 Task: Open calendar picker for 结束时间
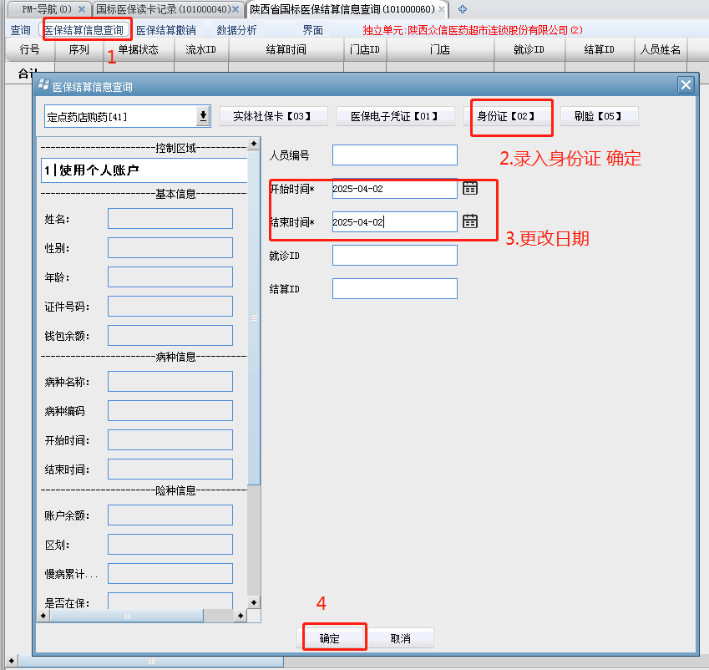[470, 221]
